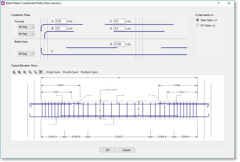Open the Bottom bars 90 Deg dropdown

[26, 54]
